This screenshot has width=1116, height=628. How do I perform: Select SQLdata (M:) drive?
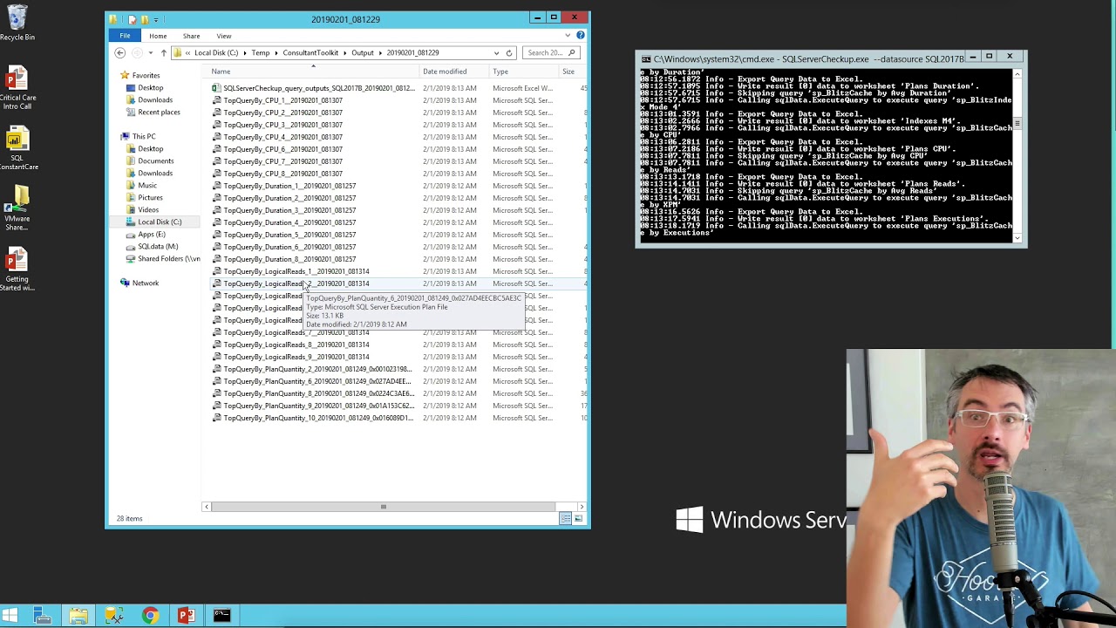point(158,246)
